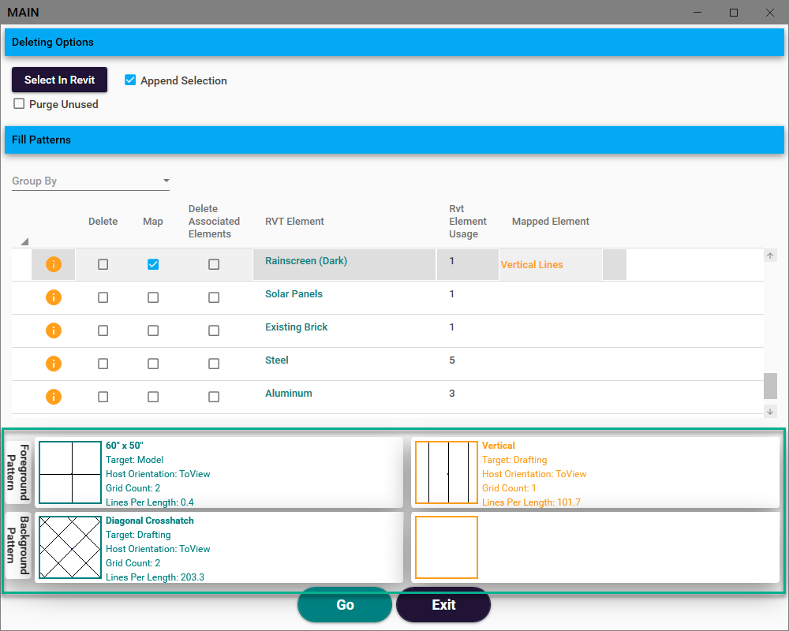Check Delete Associated Elements for Aluminum

coord(214,397)
